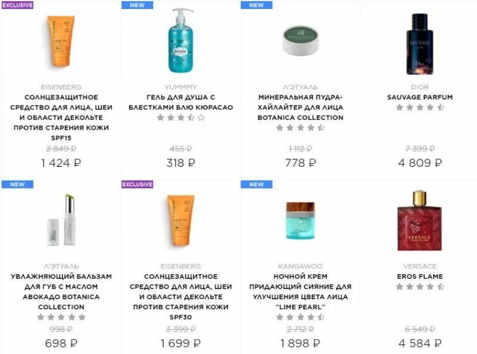
Task: Open the Kangawoo Lime Pearl cream image
Action: (301, 221)
